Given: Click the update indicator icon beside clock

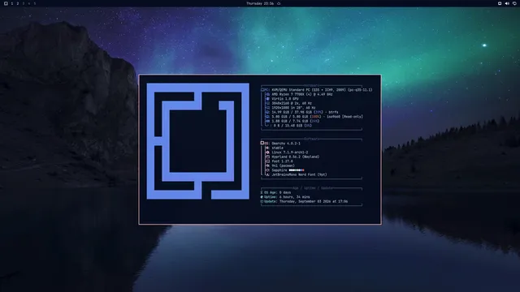Looking at the screenshot, I should (x=279, y=3).
